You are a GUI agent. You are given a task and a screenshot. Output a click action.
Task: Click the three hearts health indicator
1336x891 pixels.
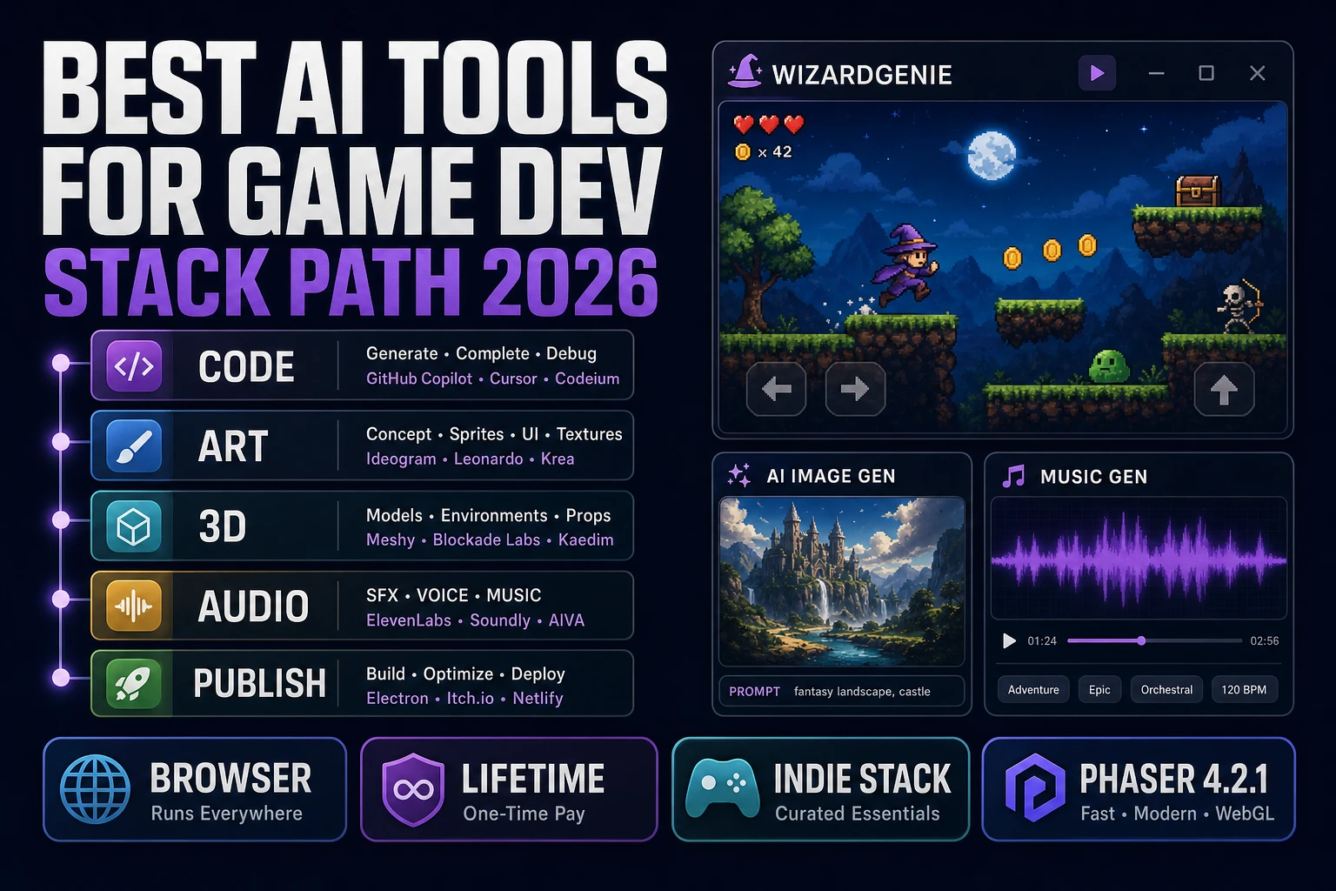point(769,124)
